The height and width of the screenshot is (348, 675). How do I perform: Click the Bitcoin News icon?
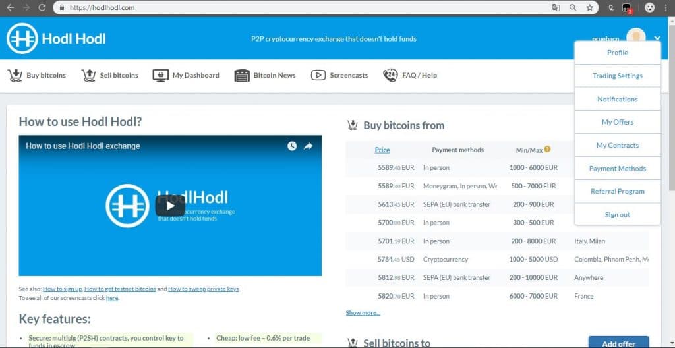(x=241, y=75)
